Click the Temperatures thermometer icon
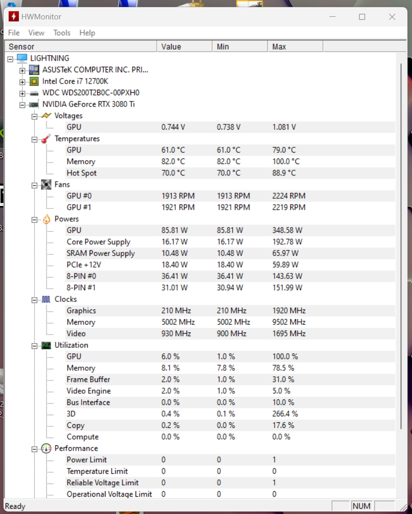Image resolution: width=412 pixels, height=514 pixels. [46, 139]
